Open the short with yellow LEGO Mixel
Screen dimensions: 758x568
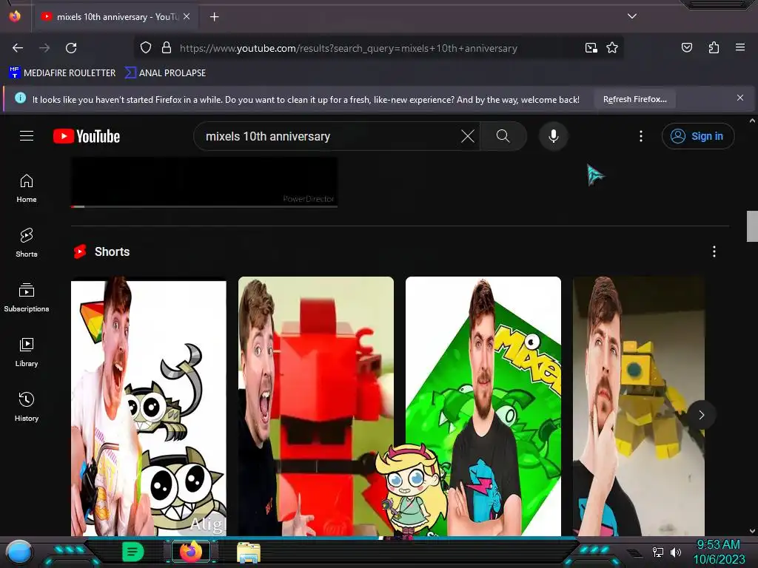point(639,407)
